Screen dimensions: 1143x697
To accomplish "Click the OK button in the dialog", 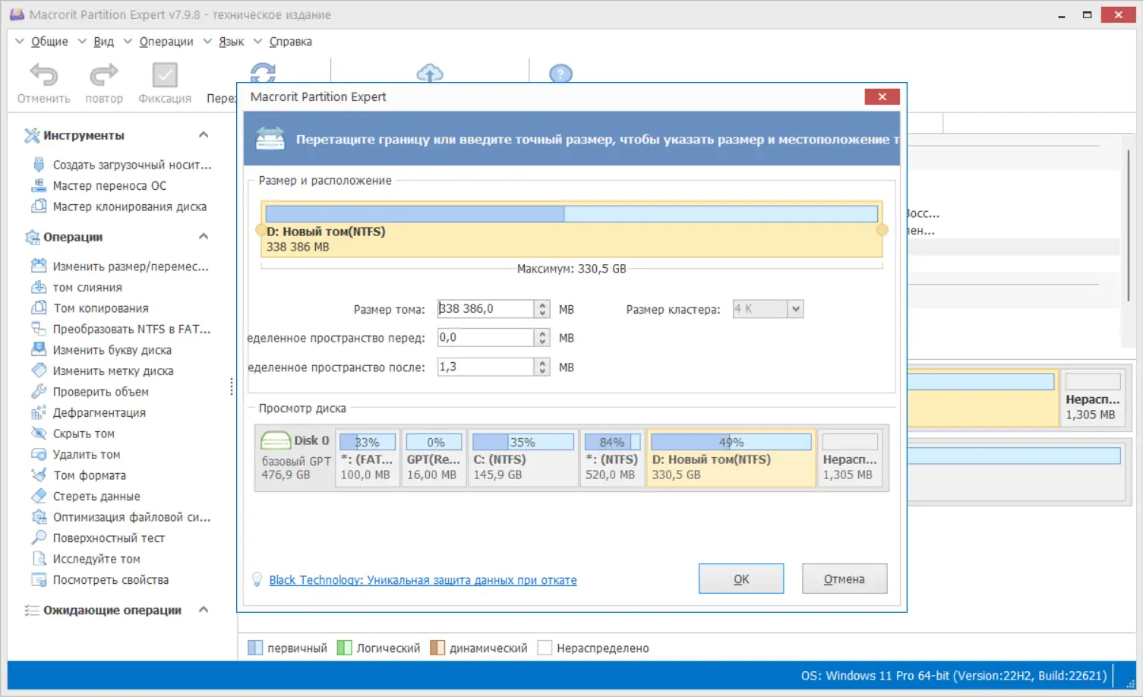I will [x=741, y=579].
